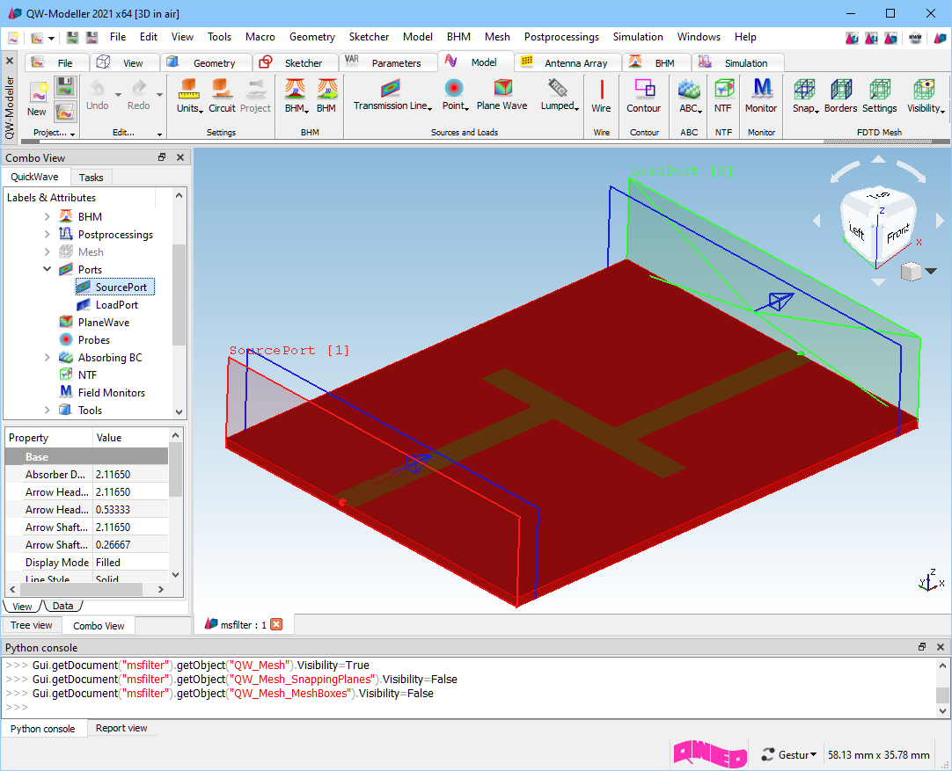This screenshot has height=771, width=952.
Task: Select the Point source icon
Action: (x=453, y=89)
